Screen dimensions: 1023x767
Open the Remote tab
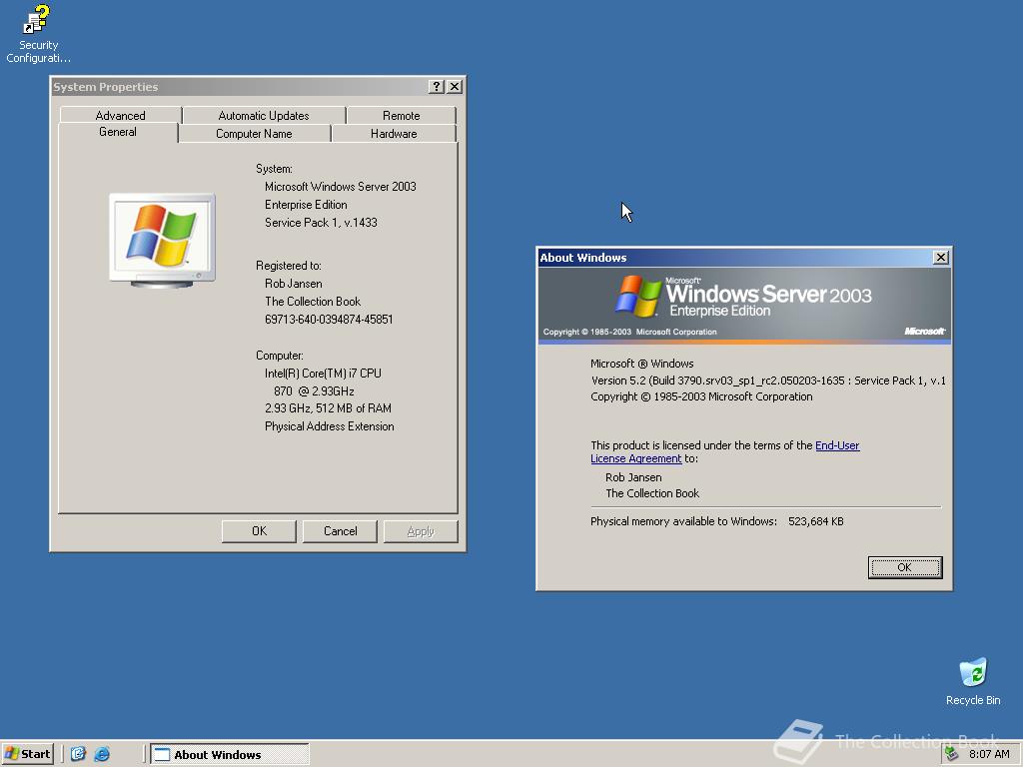(x=402, y=115)
